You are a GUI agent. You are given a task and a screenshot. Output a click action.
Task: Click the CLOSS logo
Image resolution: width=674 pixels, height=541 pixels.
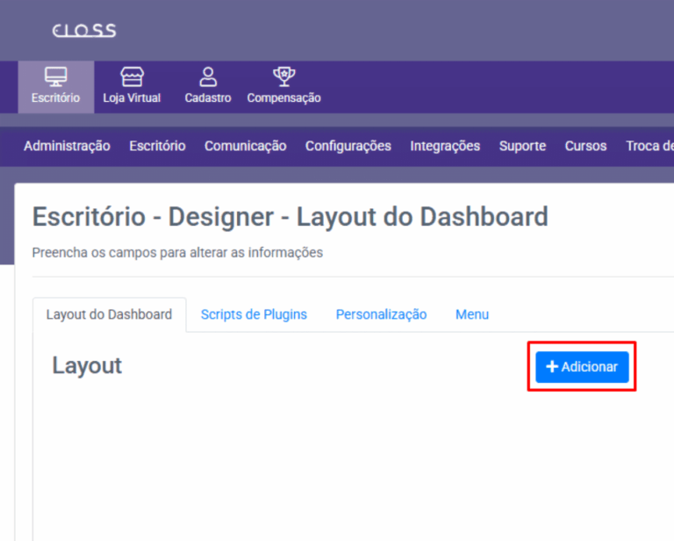[x=84, y=31]
